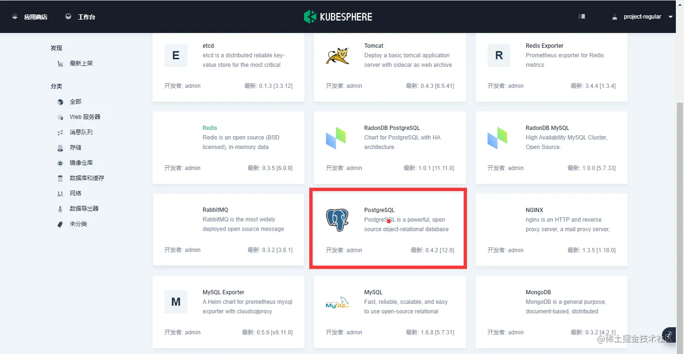Click the MySQL version text 1.6.8 [5.7.31]
Image resolution: width=684 pixels, height=354 pixels.
pos(437,333)
